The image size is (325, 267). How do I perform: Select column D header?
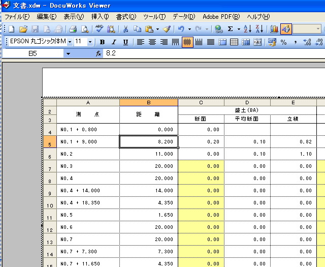click(x=247, y=103)
